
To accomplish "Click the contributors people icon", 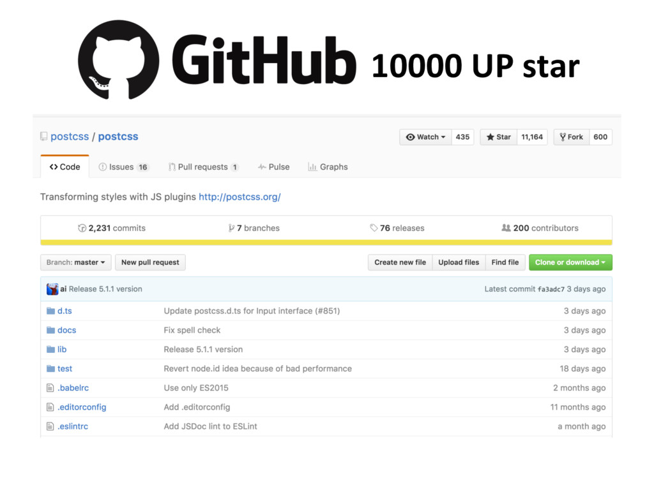I will 506,228.
